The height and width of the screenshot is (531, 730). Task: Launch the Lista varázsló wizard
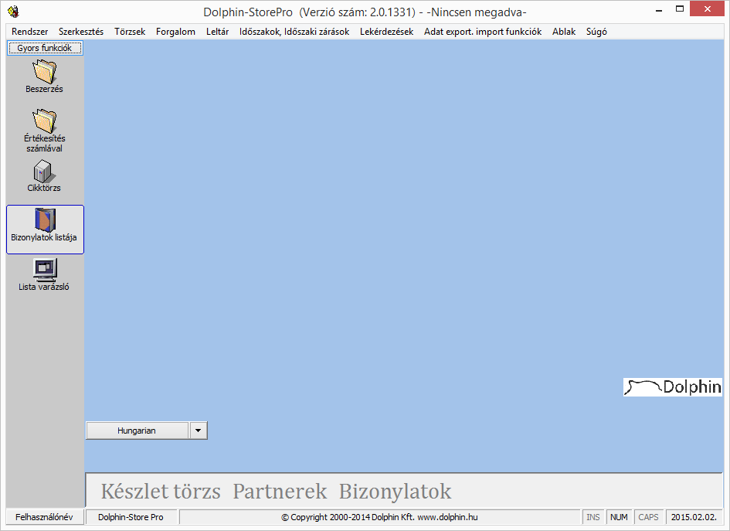point(44,275)
